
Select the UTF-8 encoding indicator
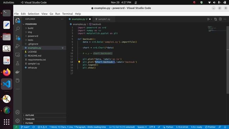point(152,127)
